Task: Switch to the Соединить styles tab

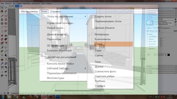Action: (x=166, y=28)
